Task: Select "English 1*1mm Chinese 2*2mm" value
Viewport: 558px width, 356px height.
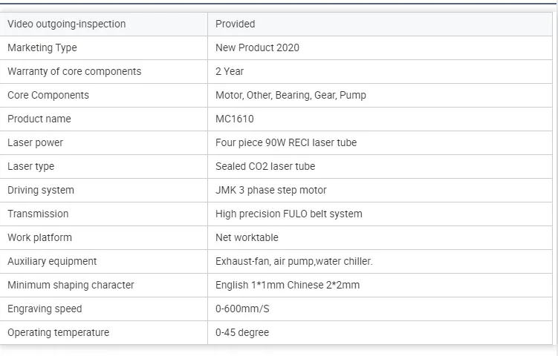Action: click(288, 285)
